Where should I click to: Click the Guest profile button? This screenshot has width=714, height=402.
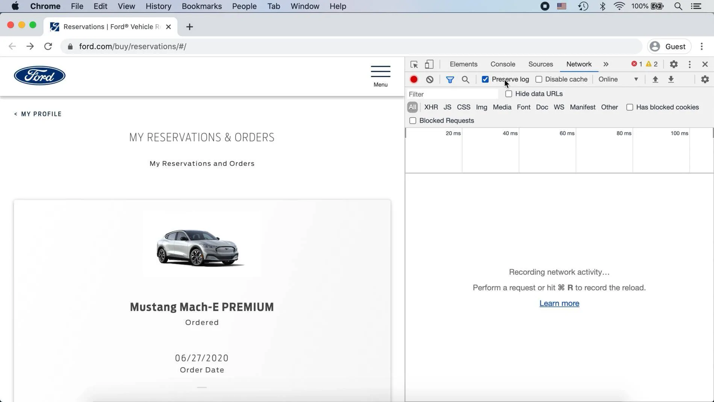pos(669,46)
